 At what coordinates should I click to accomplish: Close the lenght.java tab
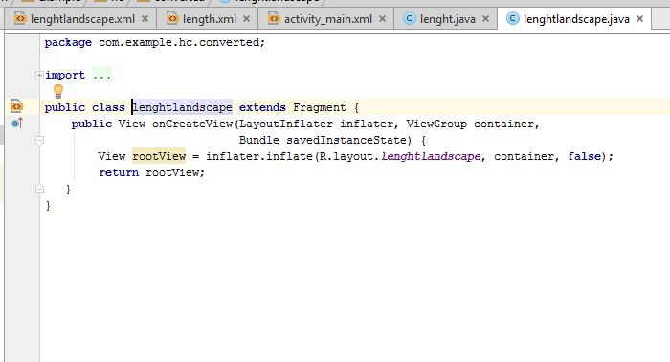tap(485, 19)
